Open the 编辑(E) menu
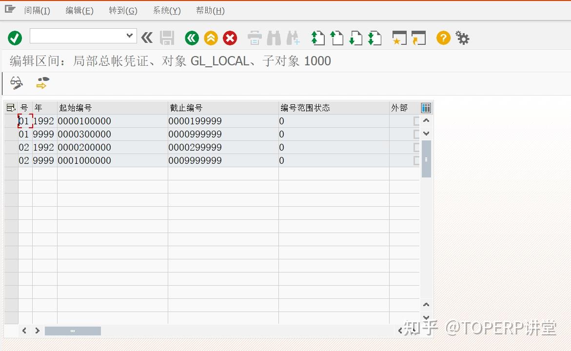 [x=79, y=11]
